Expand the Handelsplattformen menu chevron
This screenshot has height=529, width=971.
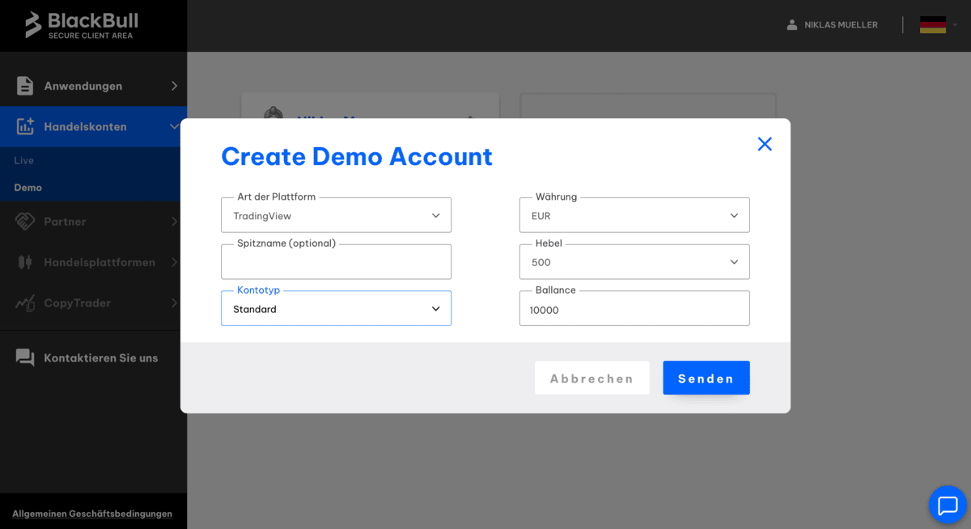coord(174,262)
